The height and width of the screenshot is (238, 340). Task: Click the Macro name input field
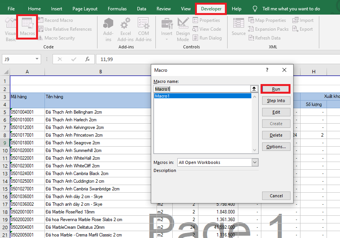coord(202,89)
